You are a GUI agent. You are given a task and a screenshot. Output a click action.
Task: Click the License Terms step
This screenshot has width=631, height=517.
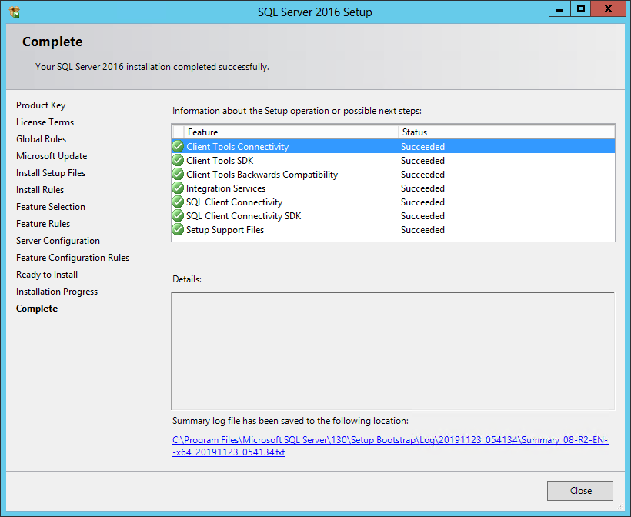(45, 122)
